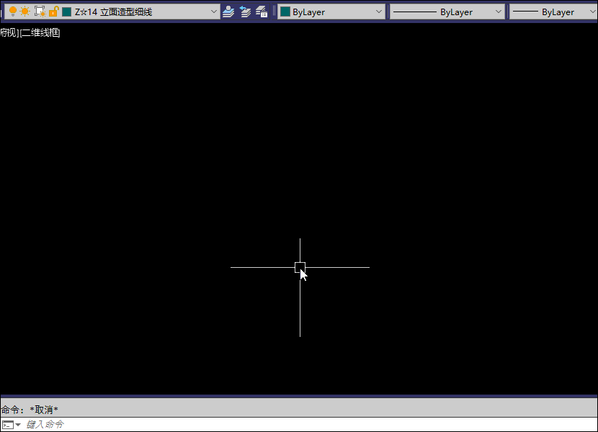Image resolution: width=598 pixels, height=432 pixels.
Task: Click the teal layer color swatch
Action: pyautogui.click(x=66, y=12)
